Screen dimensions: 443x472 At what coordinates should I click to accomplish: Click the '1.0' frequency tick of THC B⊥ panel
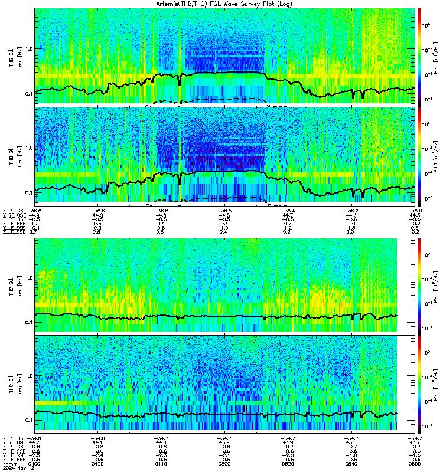[29, 278]
